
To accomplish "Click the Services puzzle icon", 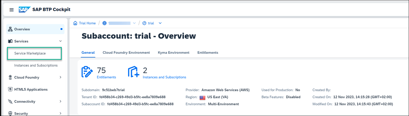I will [x=10, y=41].
